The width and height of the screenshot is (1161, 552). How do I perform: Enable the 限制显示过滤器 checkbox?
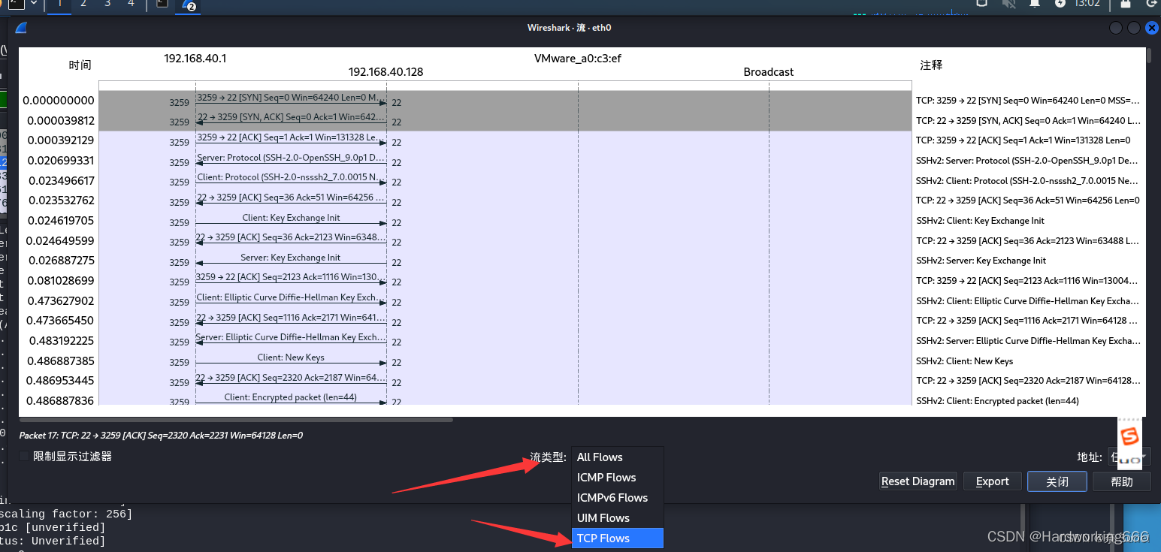pyautogui.click(x=25, y=456)
